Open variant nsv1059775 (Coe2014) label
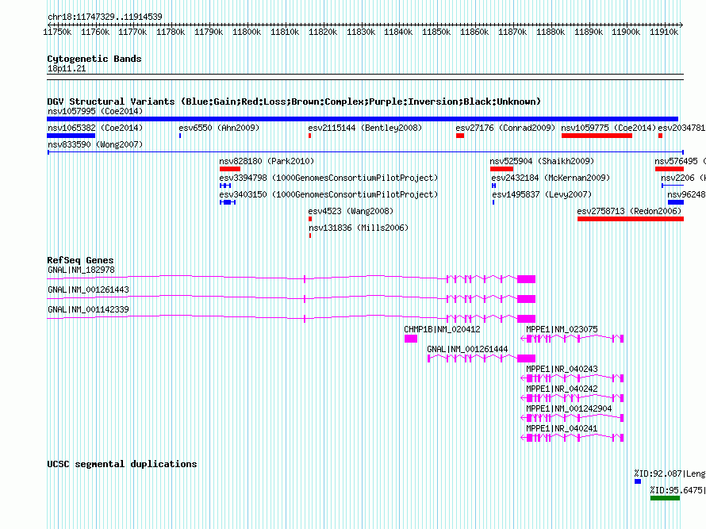Viewport: 706px width, 529px height. [608, 128]
